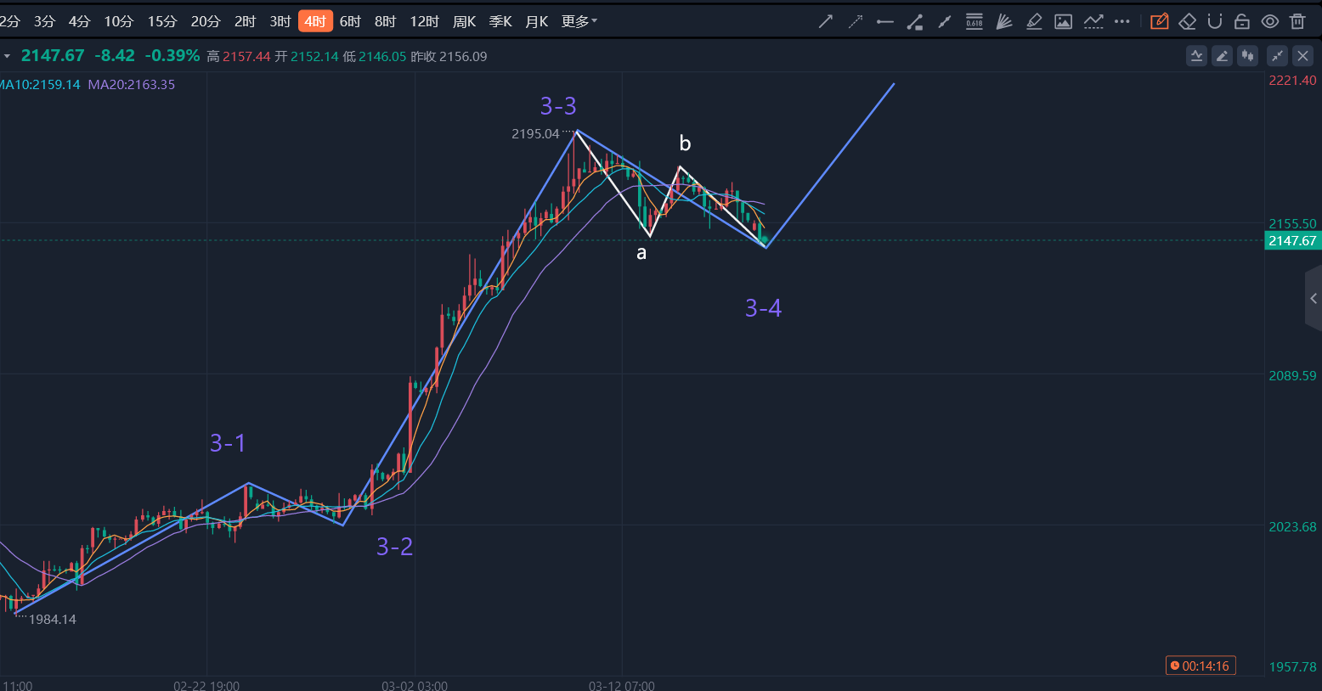
Task: Activate the eraser tool
Action: 1187,20
